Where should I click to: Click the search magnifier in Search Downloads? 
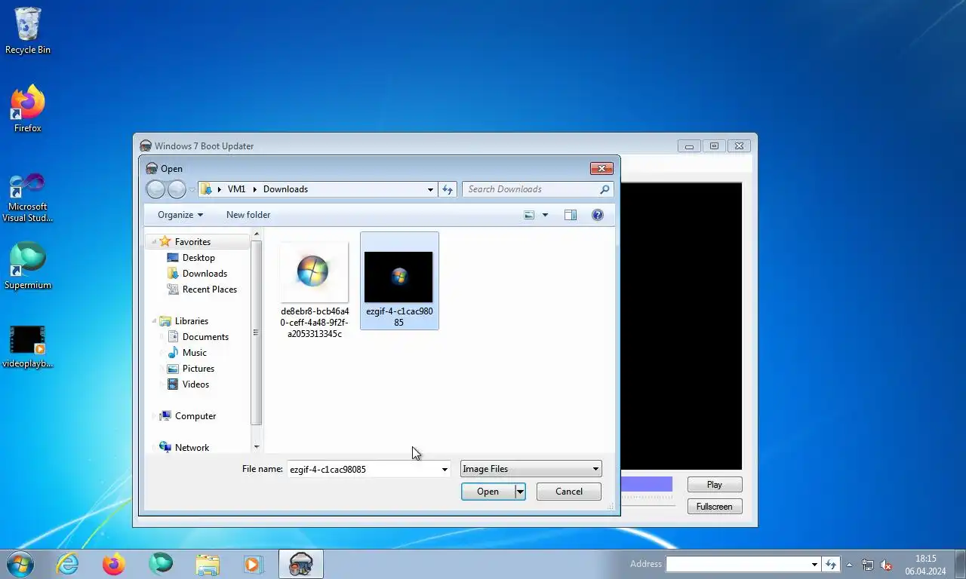click(x=605, y=189)
